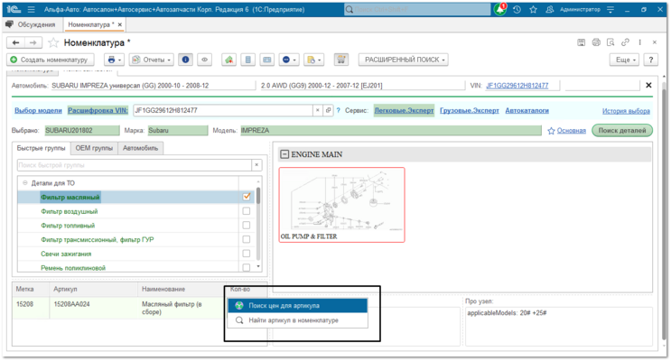The width and height of the screenshot is (671, 361).
Task: Click the Основная star link
Action: (567, 131)
